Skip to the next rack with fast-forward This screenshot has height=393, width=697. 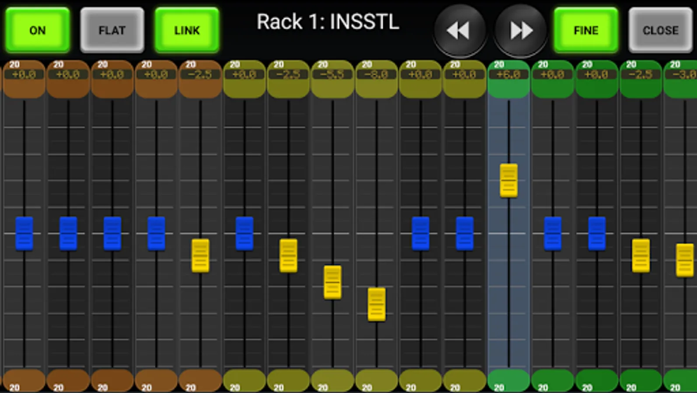(x=521, y=31)
